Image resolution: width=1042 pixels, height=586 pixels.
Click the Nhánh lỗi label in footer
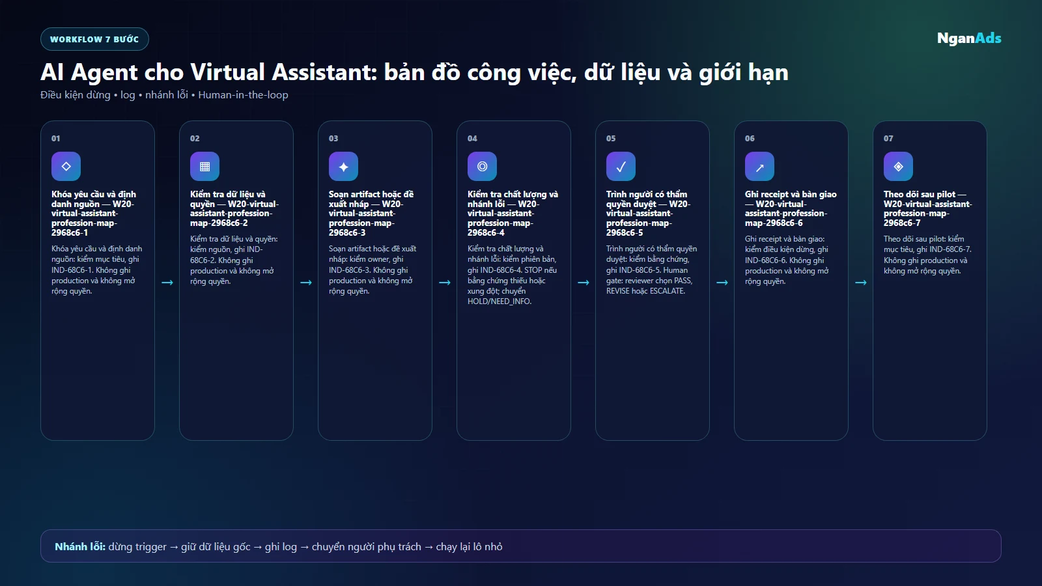tap(80, 547)
